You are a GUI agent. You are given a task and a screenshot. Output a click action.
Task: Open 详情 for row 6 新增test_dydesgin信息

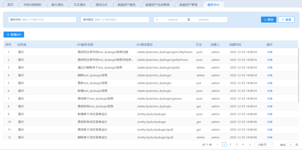coord(270,91)
